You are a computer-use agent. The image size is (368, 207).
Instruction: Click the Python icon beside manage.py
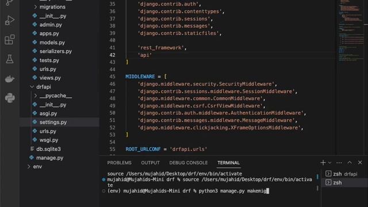(x=32, y=158)
